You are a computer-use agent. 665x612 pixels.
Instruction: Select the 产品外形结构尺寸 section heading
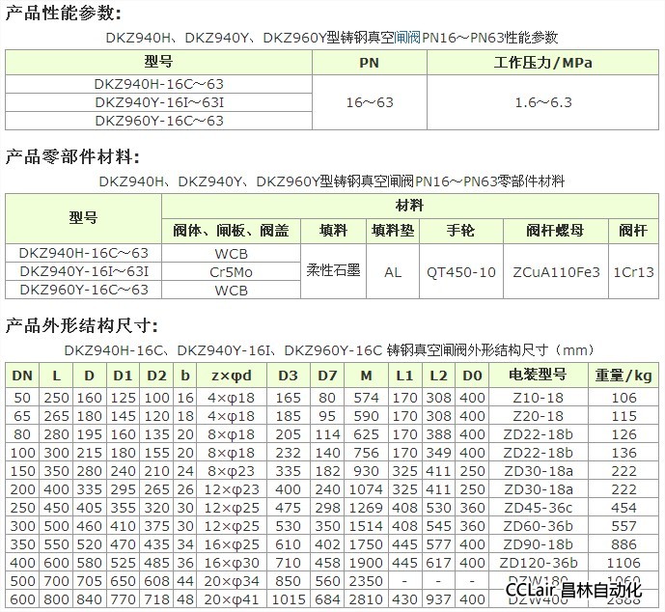[x=80, y=323]
